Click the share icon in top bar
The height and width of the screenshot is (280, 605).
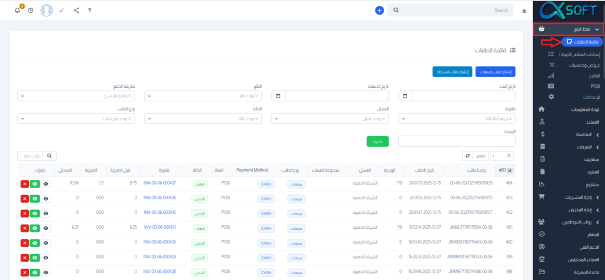76,11
